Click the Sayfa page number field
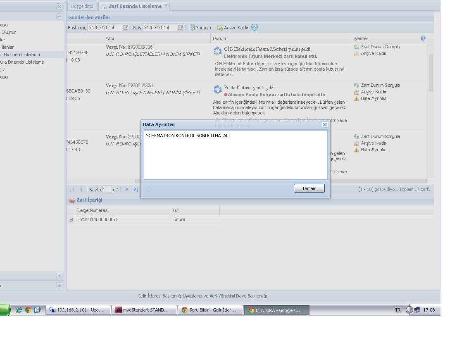This screenshot has width=476, height=357. 107,190
